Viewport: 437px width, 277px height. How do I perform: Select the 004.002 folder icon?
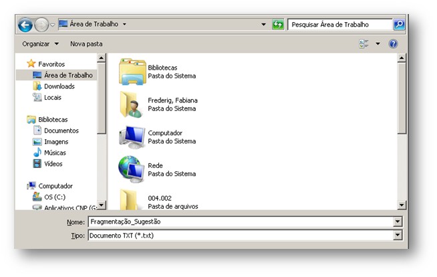[129, 199]
